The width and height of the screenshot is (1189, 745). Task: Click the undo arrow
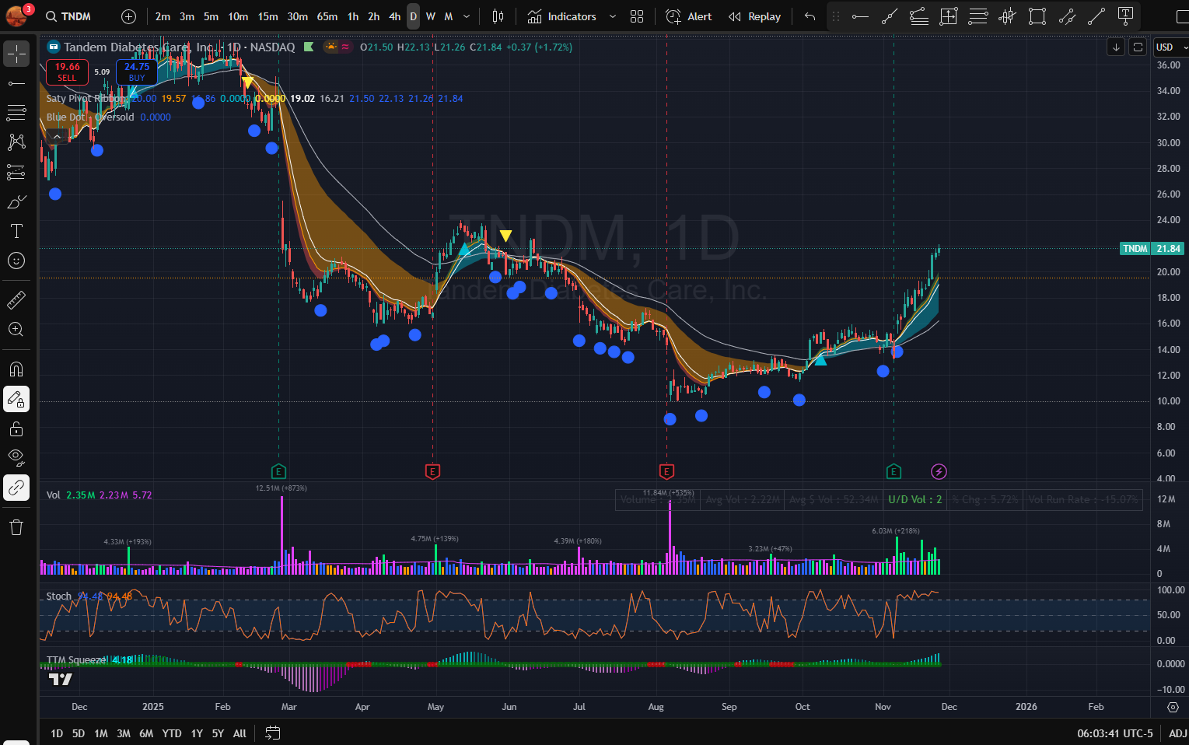click(810, 16)
